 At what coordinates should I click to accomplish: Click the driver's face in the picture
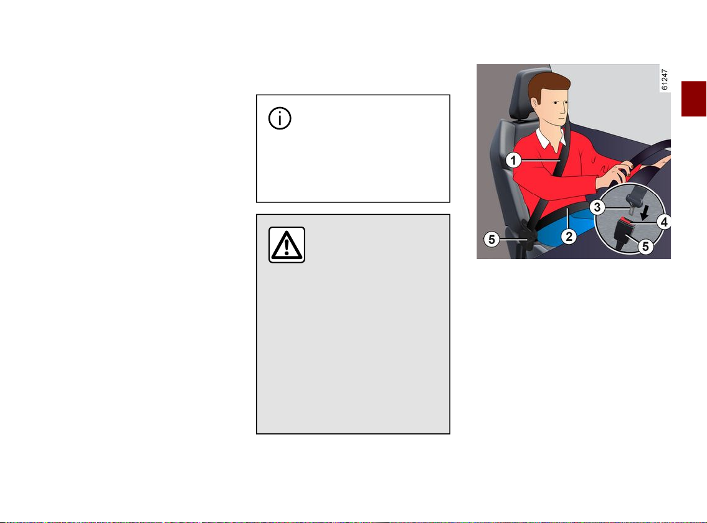(557, 107)
